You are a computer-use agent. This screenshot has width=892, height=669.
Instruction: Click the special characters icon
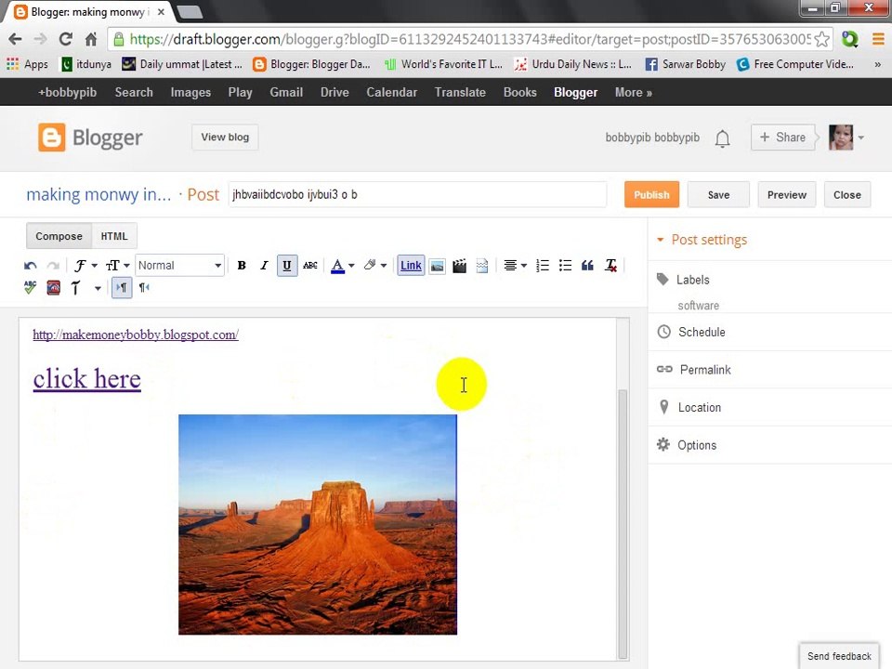[54, 288]
